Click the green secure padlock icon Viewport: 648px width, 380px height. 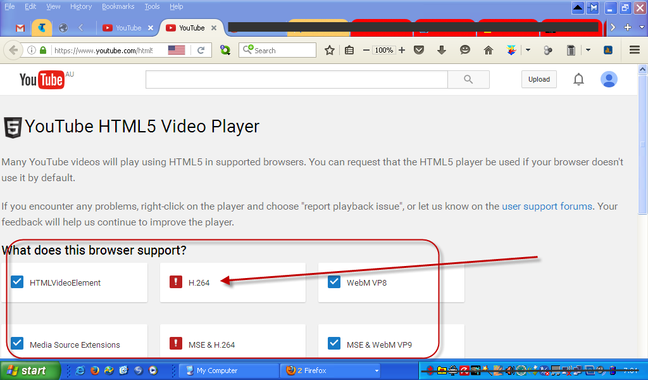[43, 51]
